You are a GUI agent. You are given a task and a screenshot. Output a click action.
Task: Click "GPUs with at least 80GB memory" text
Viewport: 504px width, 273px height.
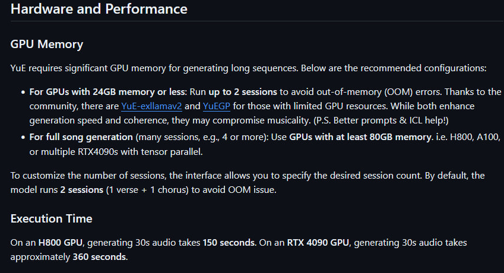(x=361, y=137)
